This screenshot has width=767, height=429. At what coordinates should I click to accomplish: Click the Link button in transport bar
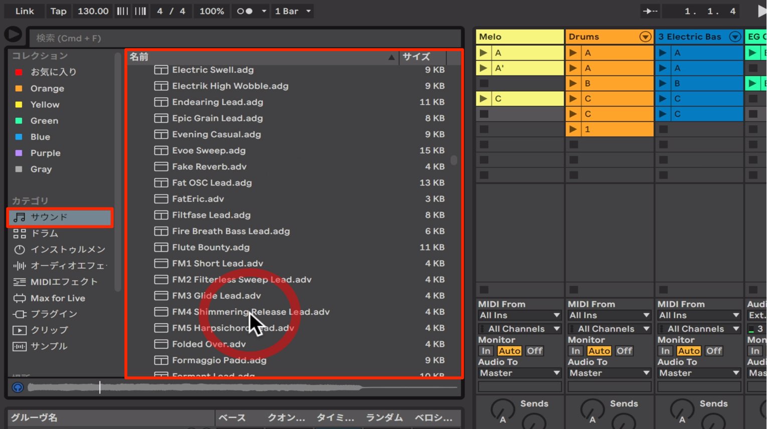click(x=24, y=11)
